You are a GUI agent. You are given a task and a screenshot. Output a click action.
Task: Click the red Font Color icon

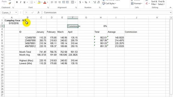click(x=45, y=2)
